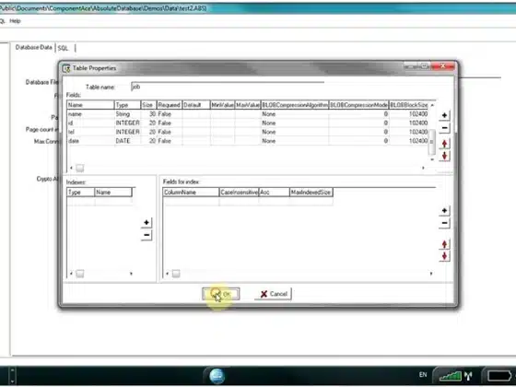The image size is (516, 387).
Task: Click the MaxIndexedSize column header
Action: point(311,193)
